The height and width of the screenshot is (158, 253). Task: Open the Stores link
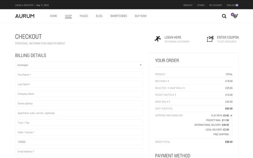coord(201,5)
